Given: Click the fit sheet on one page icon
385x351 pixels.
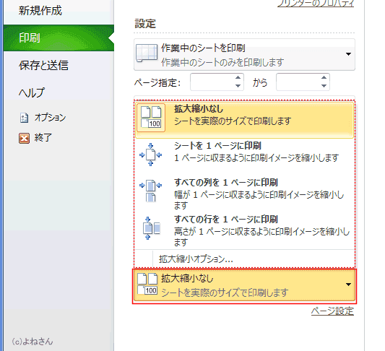Looking at the screenshot, I should 150,155.
